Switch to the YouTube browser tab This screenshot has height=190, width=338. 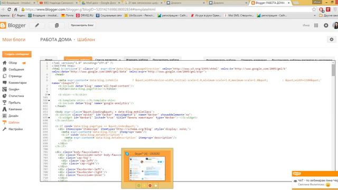point(58,3)
